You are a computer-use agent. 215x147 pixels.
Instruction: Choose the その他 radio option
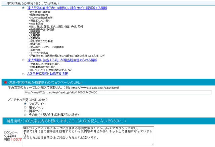coord(25,115)
